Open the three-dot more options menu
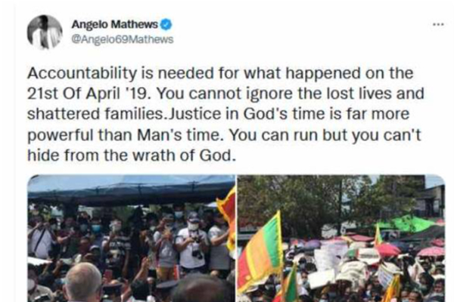 tap(438, 25)
